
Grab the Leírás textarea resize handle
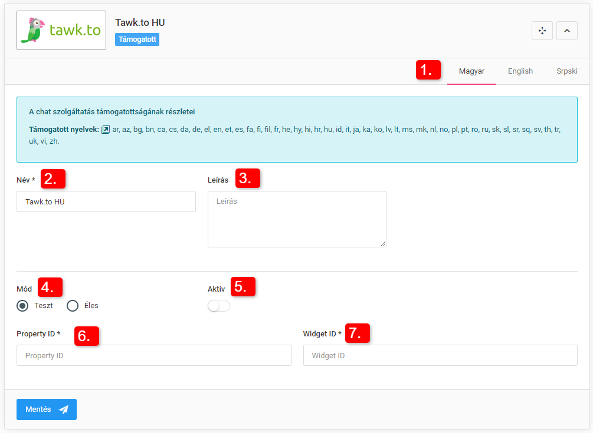383,244
